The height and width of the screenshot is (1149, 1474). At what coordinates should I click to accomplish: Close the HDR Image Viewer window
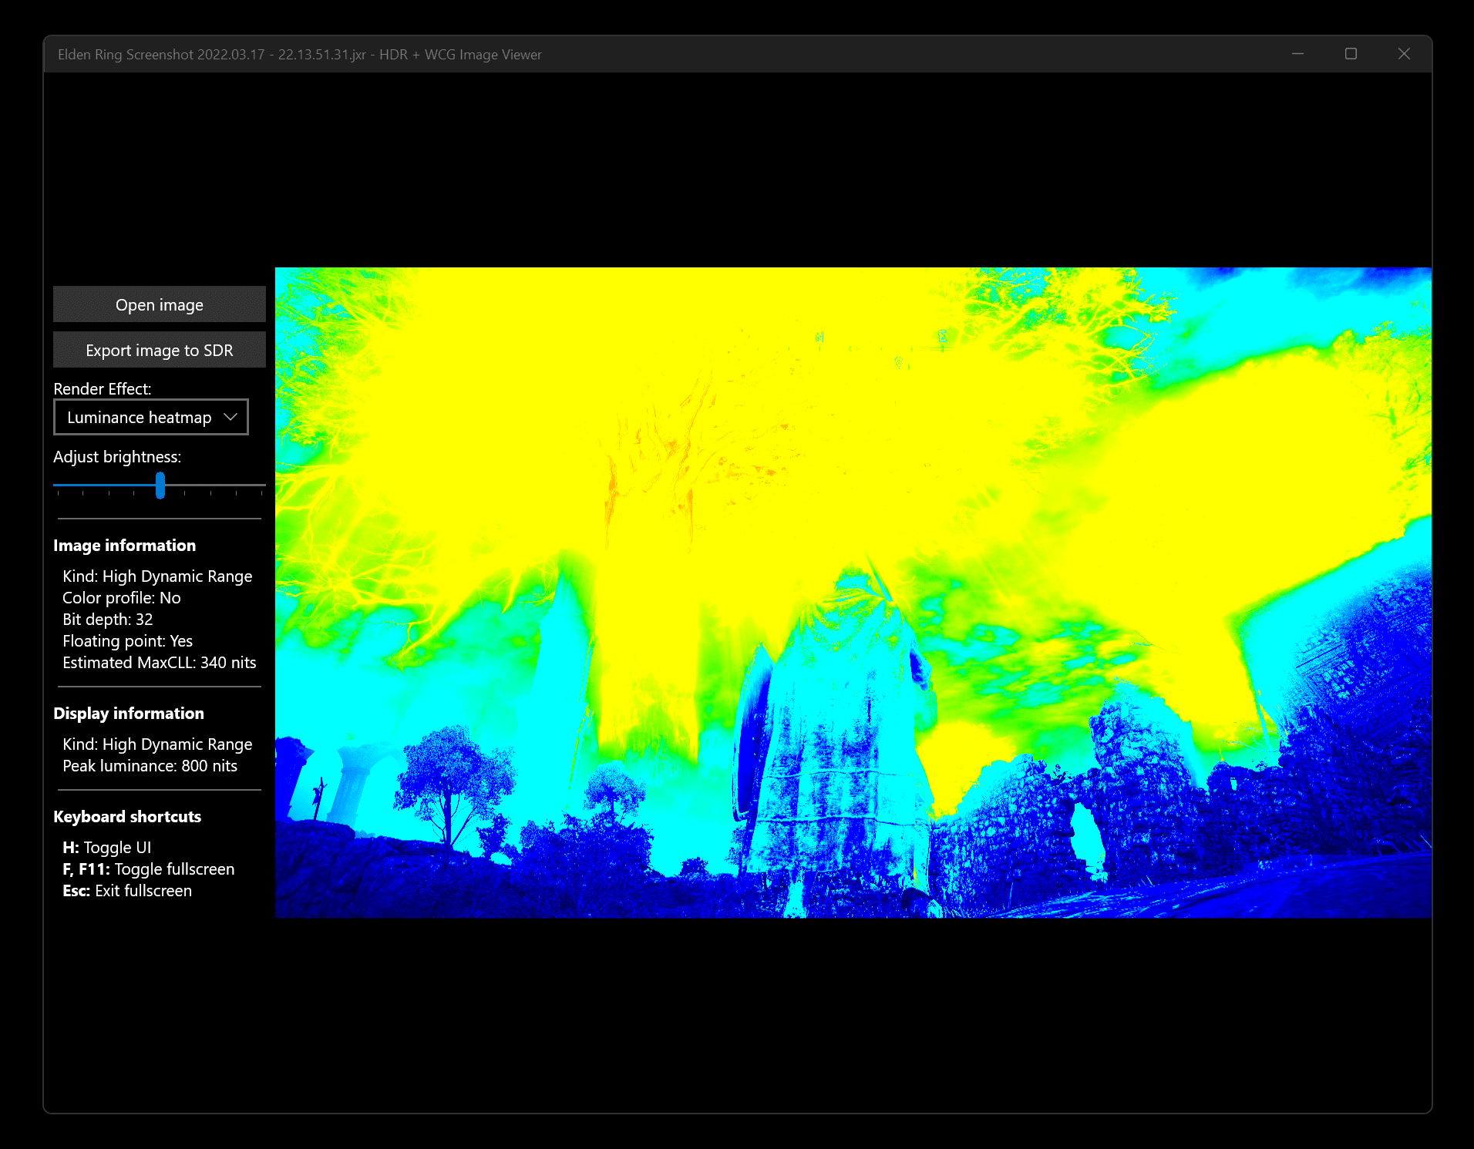1404,54
